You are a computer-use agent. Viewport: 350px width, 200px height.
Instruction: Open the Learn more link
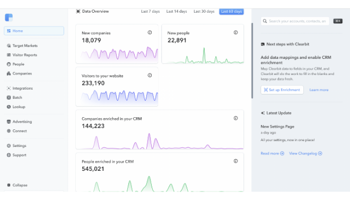[319, 90]
